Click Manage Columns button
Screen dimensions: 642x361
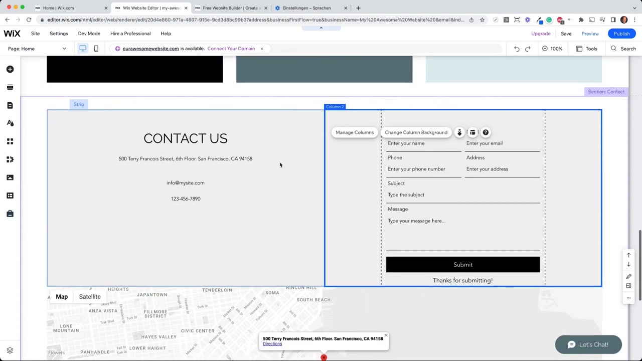pos(355,132)
